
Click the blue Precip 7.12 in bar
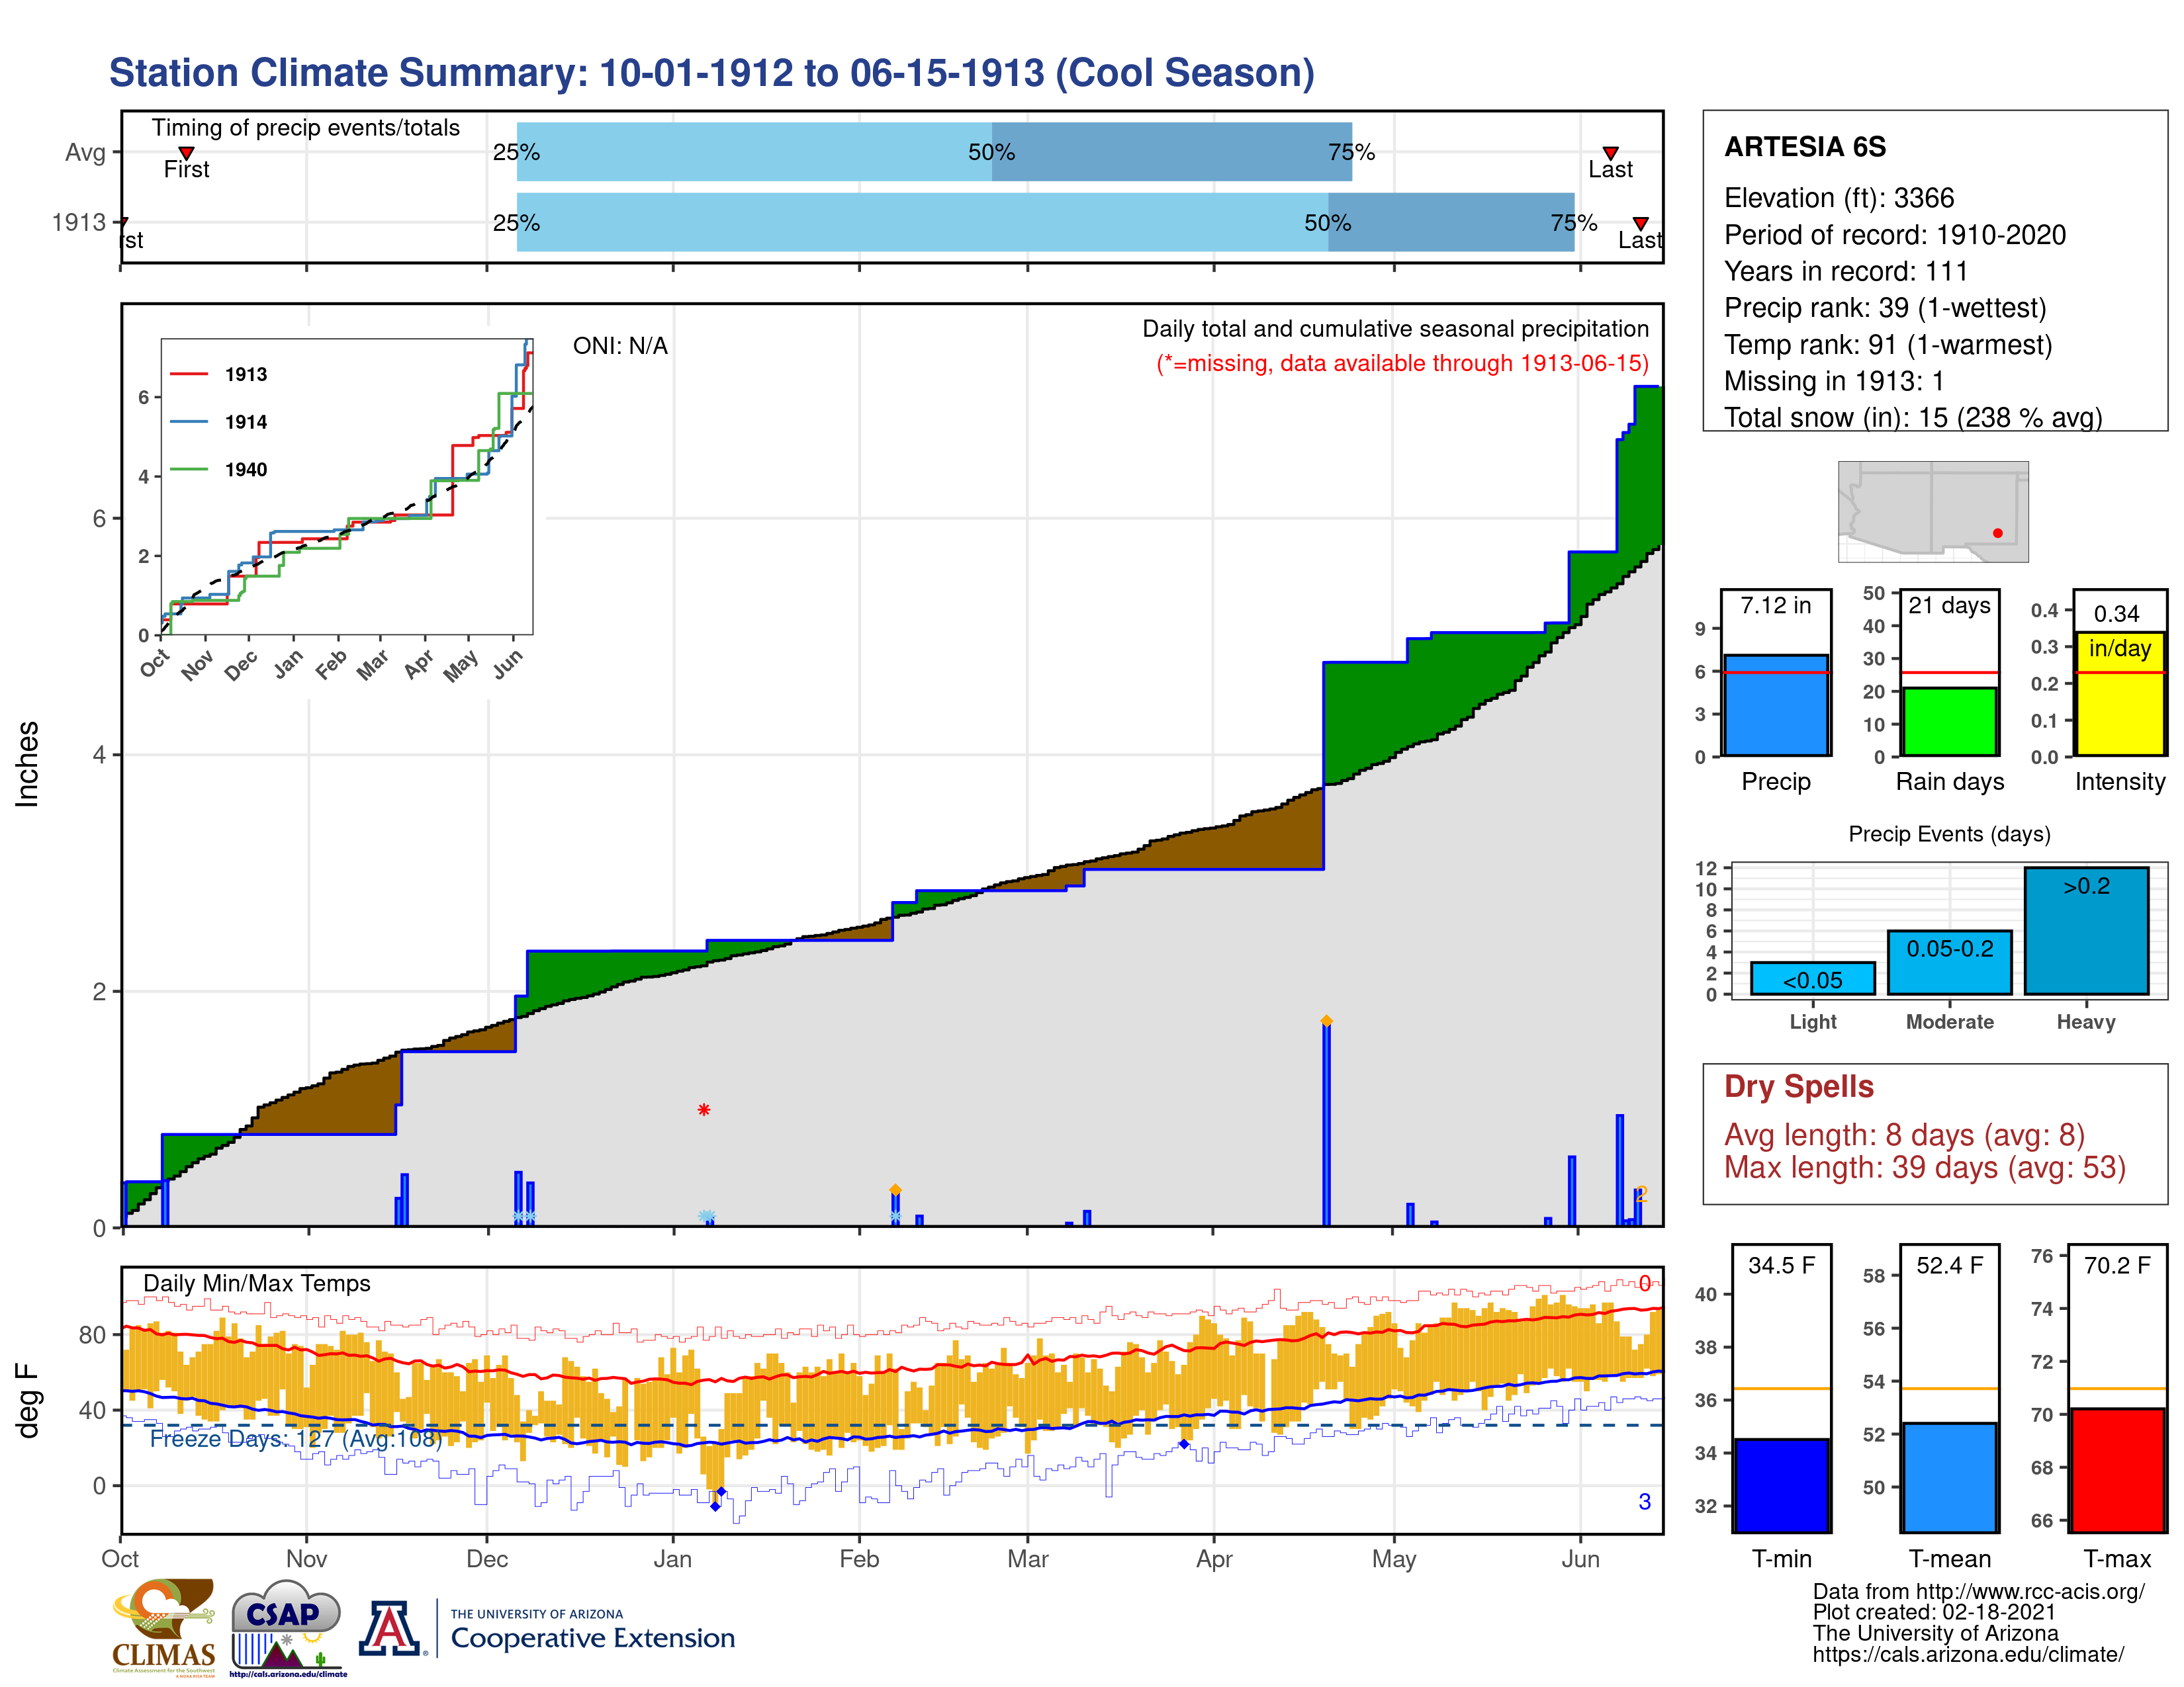tap(1776, 705)
